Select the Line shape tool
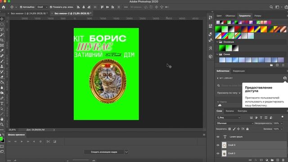288x162 pixels. pyautogui.click(x=2, y=114)
